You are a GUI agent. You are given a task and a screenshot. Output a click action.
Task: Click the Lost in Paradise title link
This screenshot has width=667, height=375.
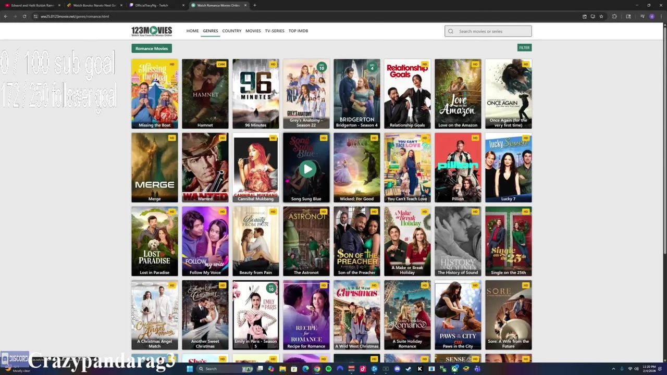pyautogui.click(x=155, y=272)
